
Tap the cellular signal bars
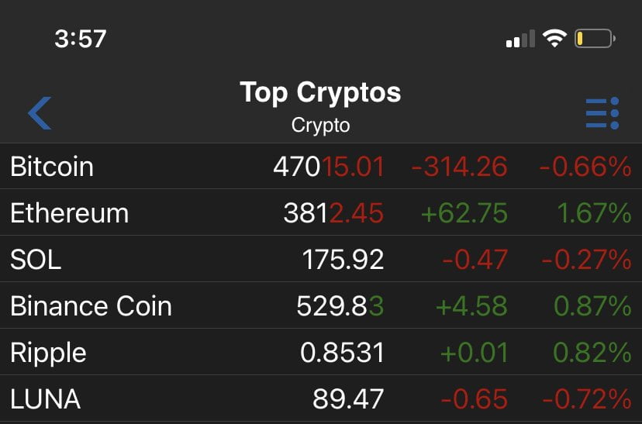click(520, 39)
